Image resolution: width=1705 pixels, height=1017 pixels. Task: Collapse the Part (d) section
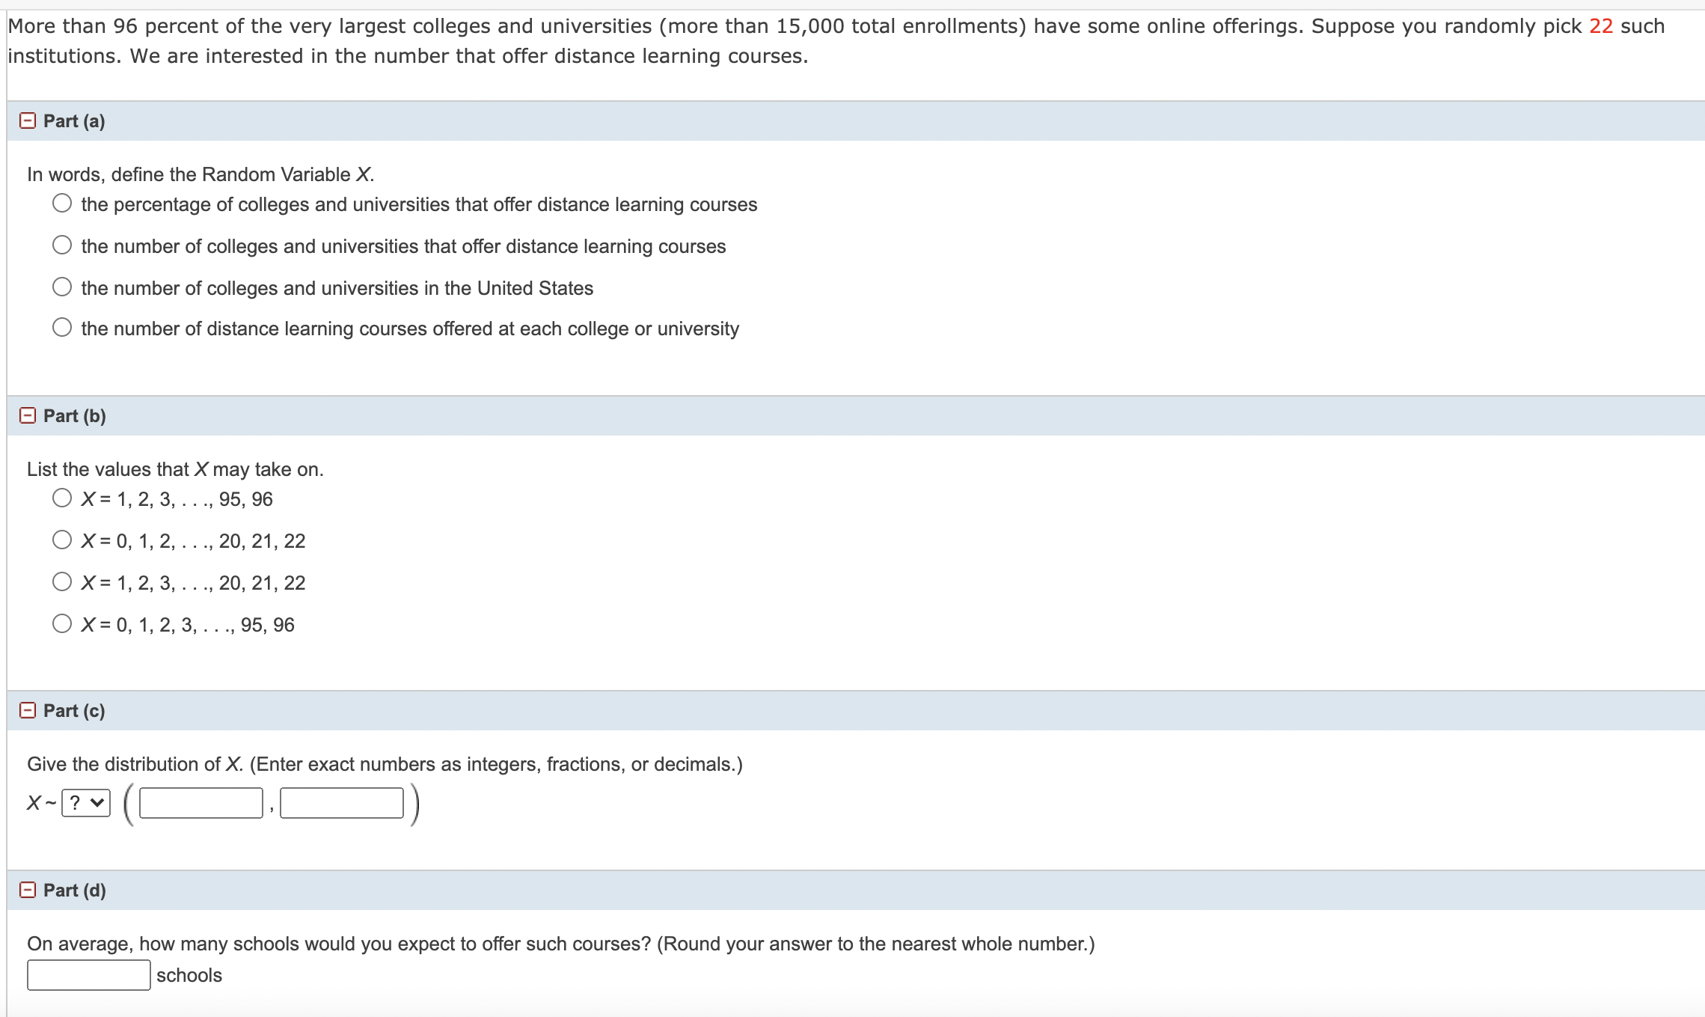point(27,890)
